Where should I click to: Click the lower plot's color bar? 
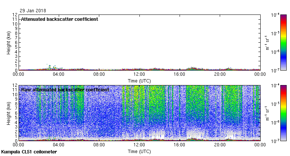coord(283,113)
